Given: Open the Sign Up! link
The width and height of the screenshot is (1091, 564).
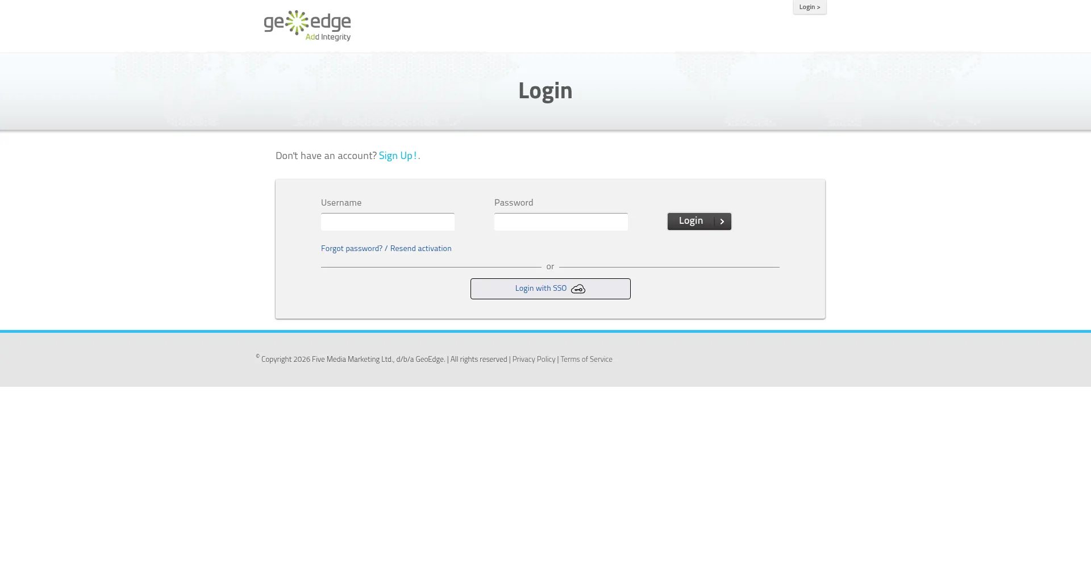Looking at the screenshot, I should coord(397,155).
